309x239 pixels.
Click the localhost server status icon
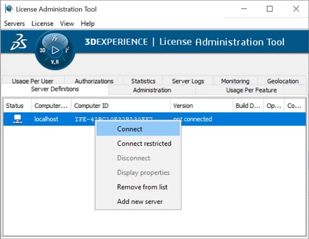click(18, 119)
